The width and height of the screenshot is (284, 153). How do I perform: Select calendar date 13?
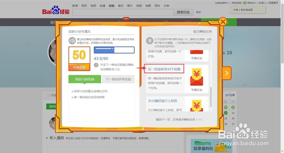tap(233, 113)
